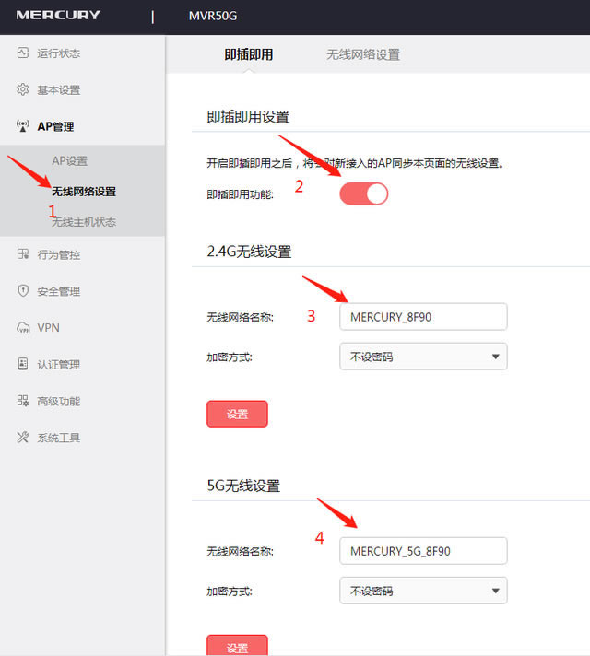
Task: Open the 2.4G 加密方式 dropdown
Action: click(423, 357)
